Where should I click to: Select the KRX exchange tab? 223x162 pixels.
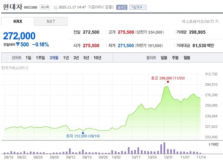coord(17,21)
